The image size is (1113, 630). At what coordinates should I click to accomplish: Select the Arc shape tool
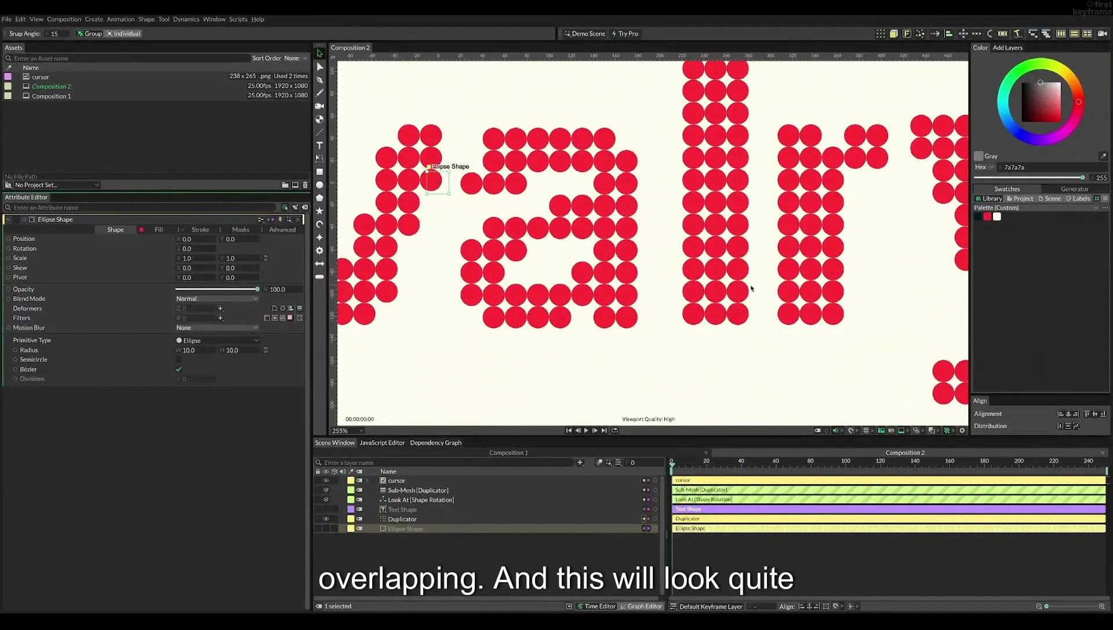click(319, 225)
